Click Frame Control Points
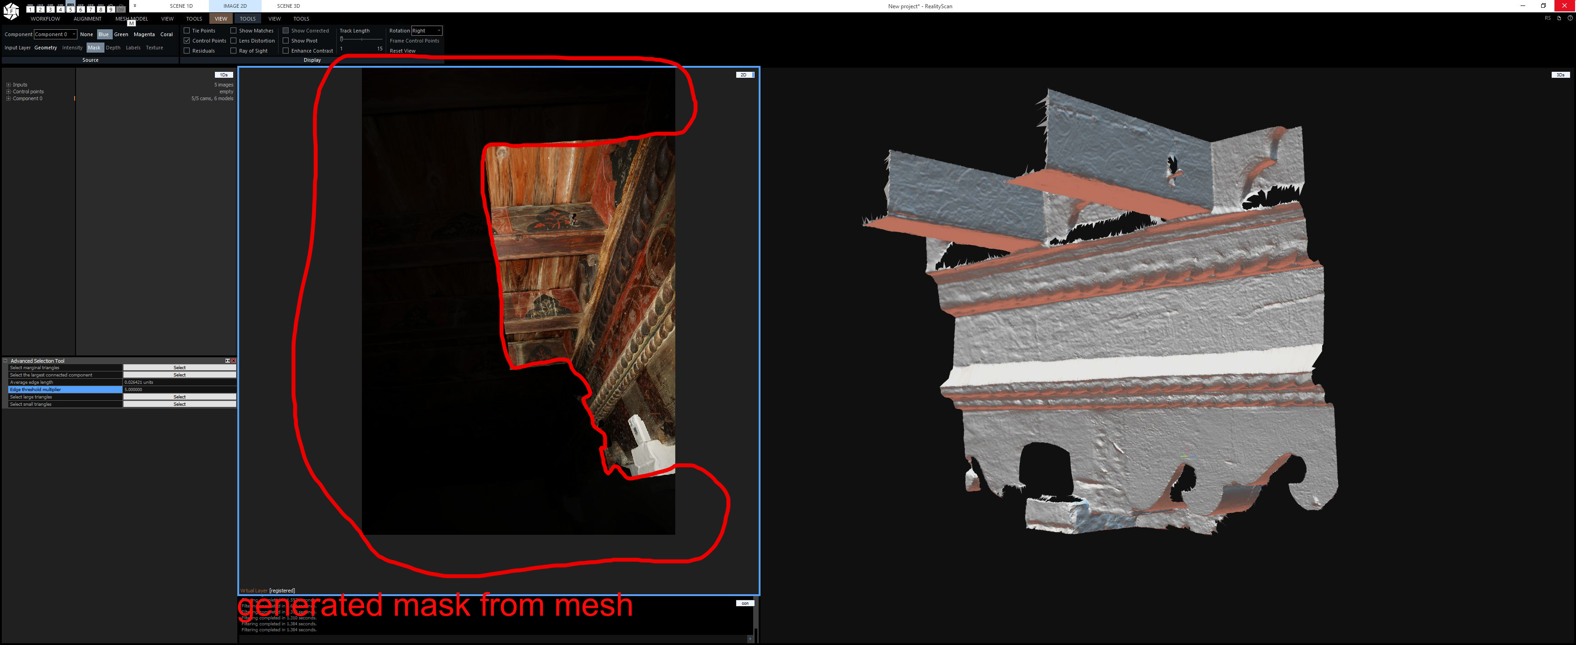The height and width of the screenshot is (645, 1576). click(414, 41)
